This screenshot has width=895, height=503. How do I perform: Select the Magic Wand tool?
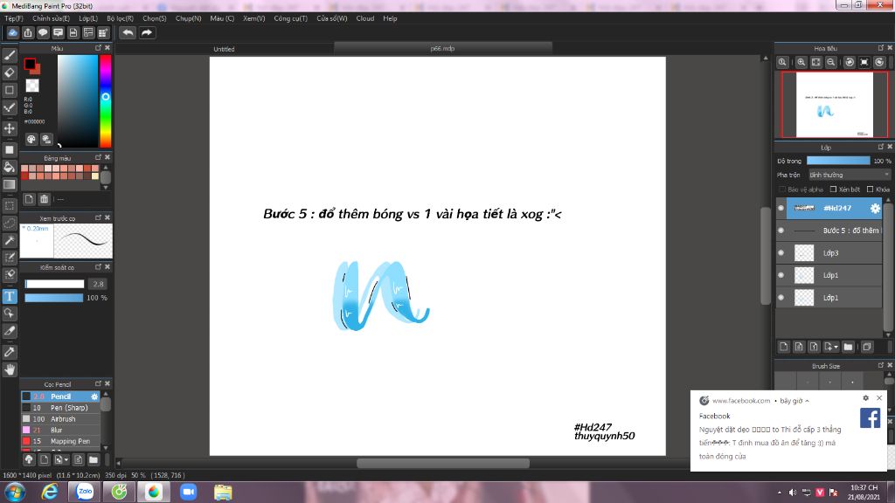(10, 240)
